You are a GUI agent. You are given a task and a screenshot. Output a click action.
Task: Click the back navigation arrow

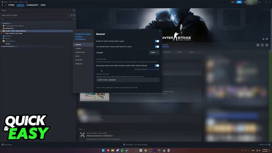tap(3, 5)
